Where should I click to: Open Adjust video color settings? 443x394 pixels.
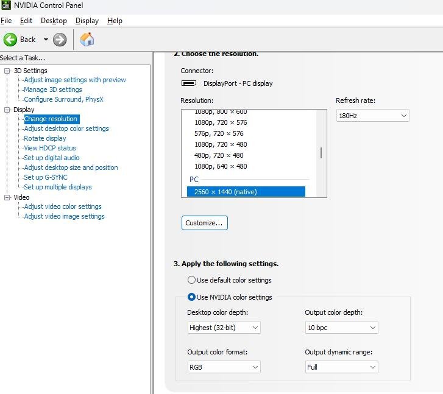coord(63,206)
